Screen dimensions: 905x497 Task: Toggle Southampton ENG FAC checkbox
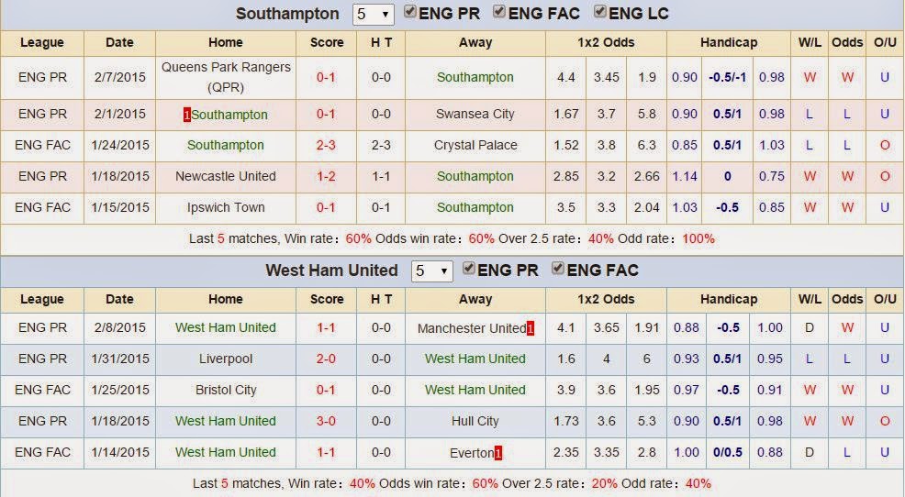499,12
